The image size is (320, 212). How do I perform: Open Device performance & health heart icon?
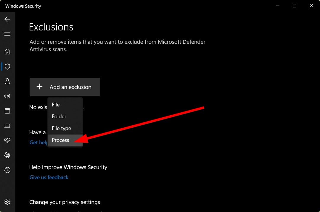click(x=7, y=140)
